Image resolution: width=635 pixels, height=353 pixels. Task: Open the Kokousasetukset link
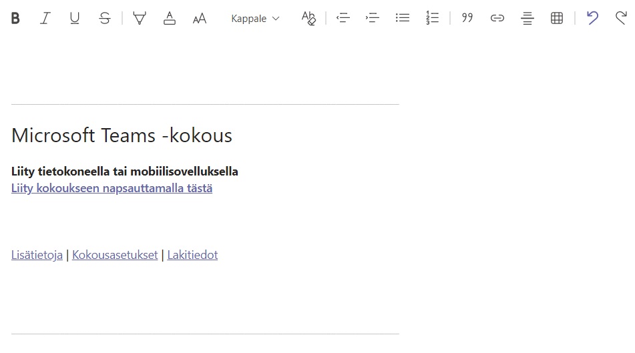(x=115, y=255)
